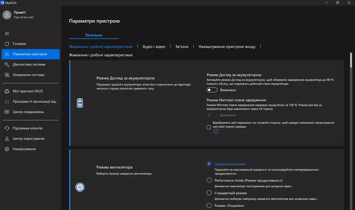
Task: Check the show toggle on homepage checkbox
Action: [x=209, y=127]
